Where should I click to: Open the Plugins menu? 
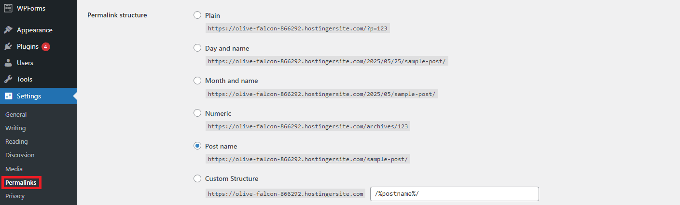click(x=38, y=47)
